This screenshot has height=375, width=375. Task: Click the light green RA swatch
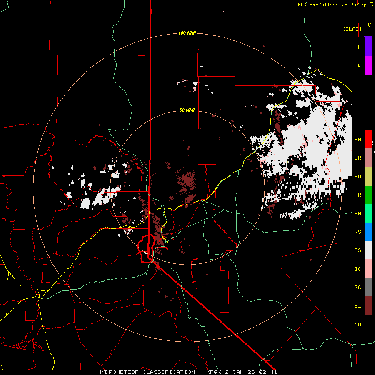(368, 213)
